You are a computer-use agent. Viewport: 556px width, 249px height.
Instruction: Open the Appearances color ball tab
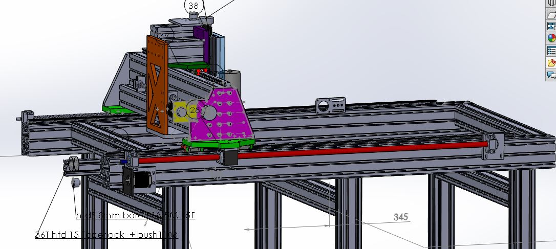(x=551, y=38)
